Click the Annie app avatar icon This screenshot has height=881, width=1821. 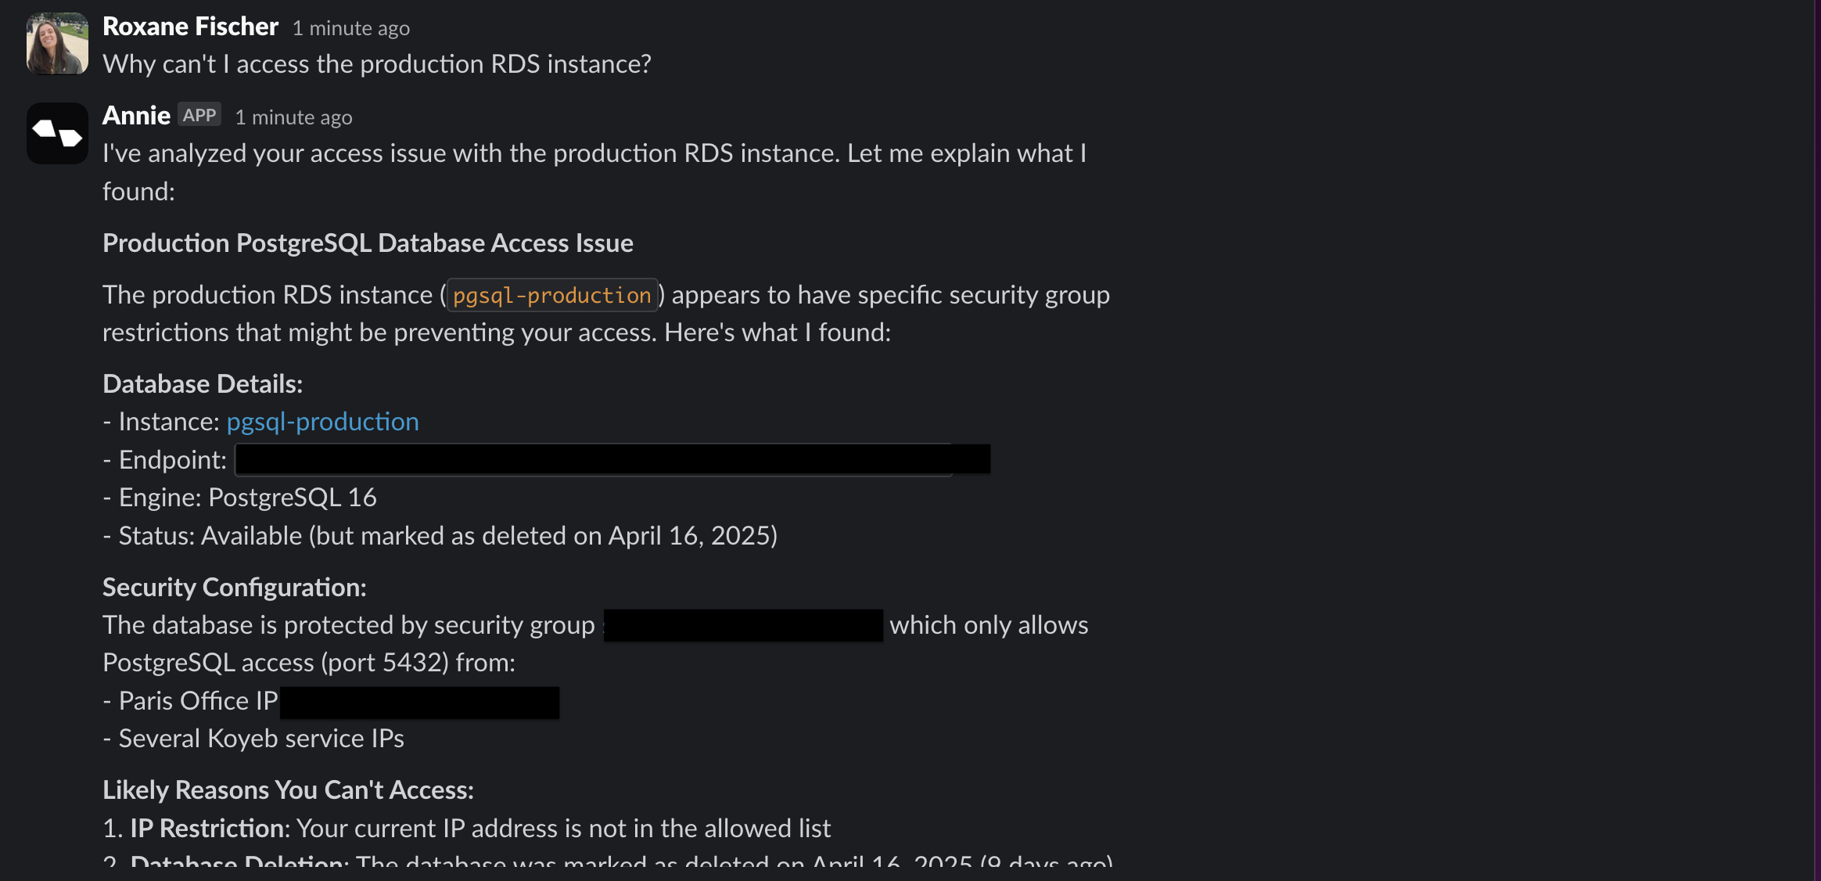(57, 133)
